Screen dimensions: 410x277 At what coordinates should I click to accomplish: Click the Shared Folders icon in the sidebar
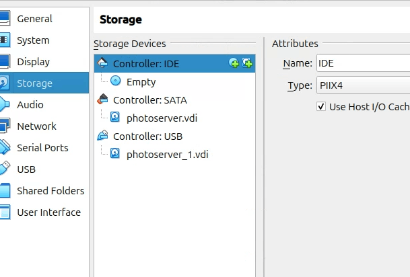pyautogui.click(x=4, y=191)
